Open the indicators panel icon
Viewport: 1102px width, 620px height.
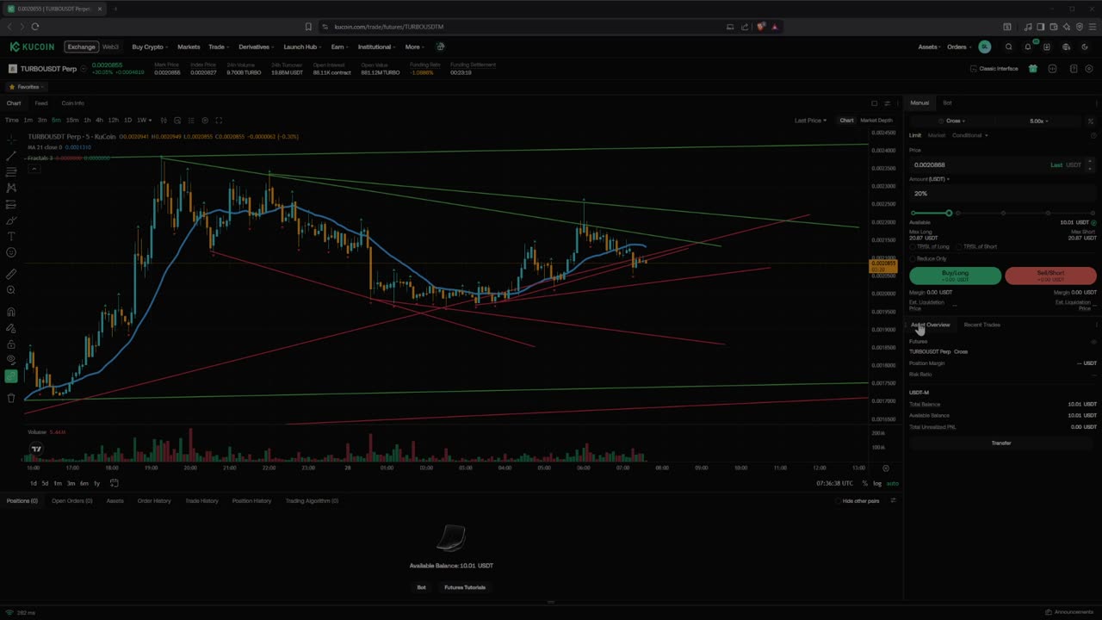click(x=177, y=120)
